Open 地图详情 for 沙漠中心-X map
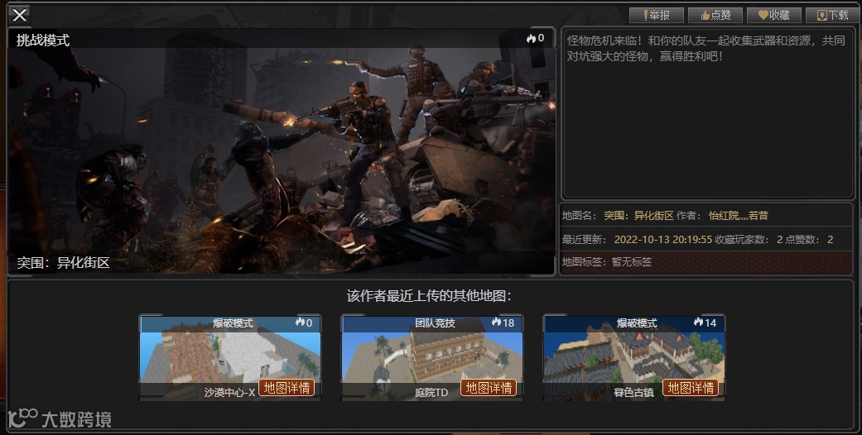This screenshot has width=862, height=435. point(287,388)
